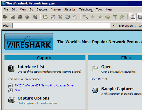Viewport: 142px width, 110px height.
Task: Close capture file X toolbar icon
Action: pyautogui.click(x=60, y=17)
